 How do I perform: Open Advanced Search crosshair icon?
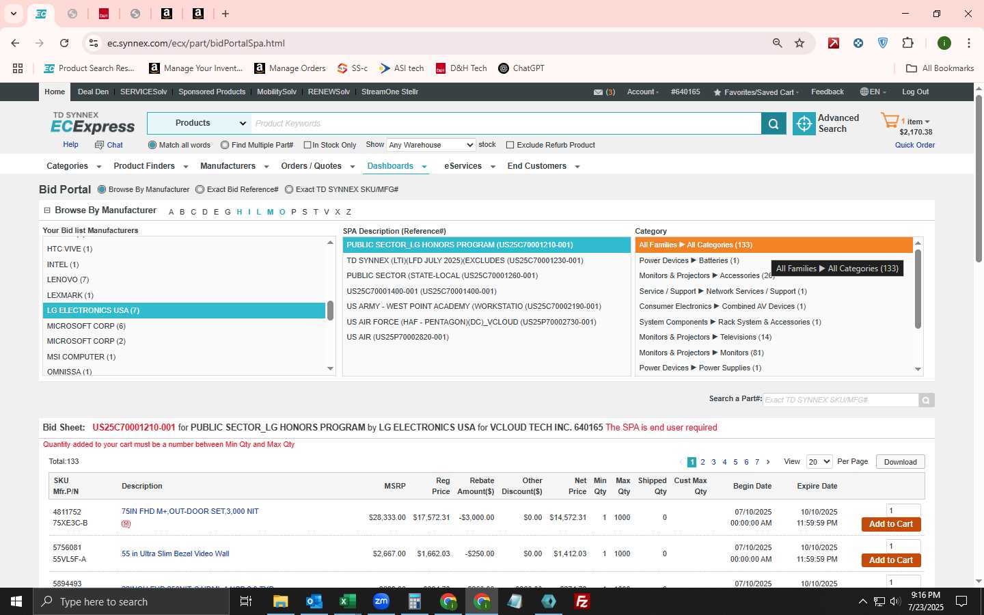pos(804,124)
